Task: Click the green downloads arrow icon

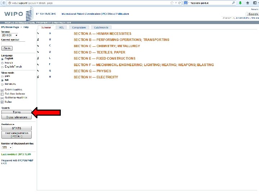Action: 240,3
